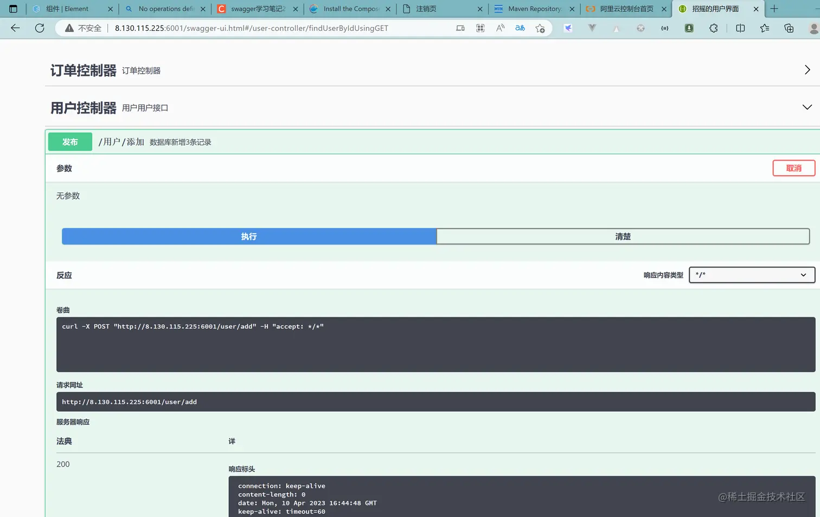This screenshot has width=820, height=517.
Task: Toggle split screen view icon
Action: (x=740, y=28)
